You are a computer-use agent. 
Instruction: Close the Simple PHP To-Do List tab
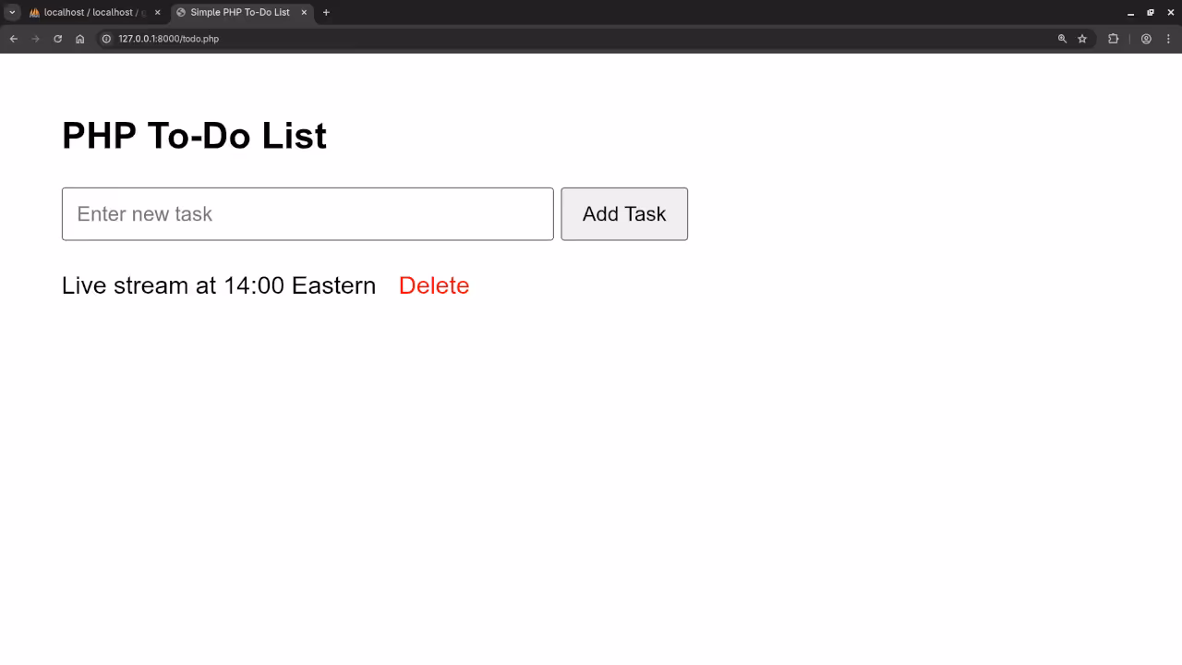[x=304, y=13]
